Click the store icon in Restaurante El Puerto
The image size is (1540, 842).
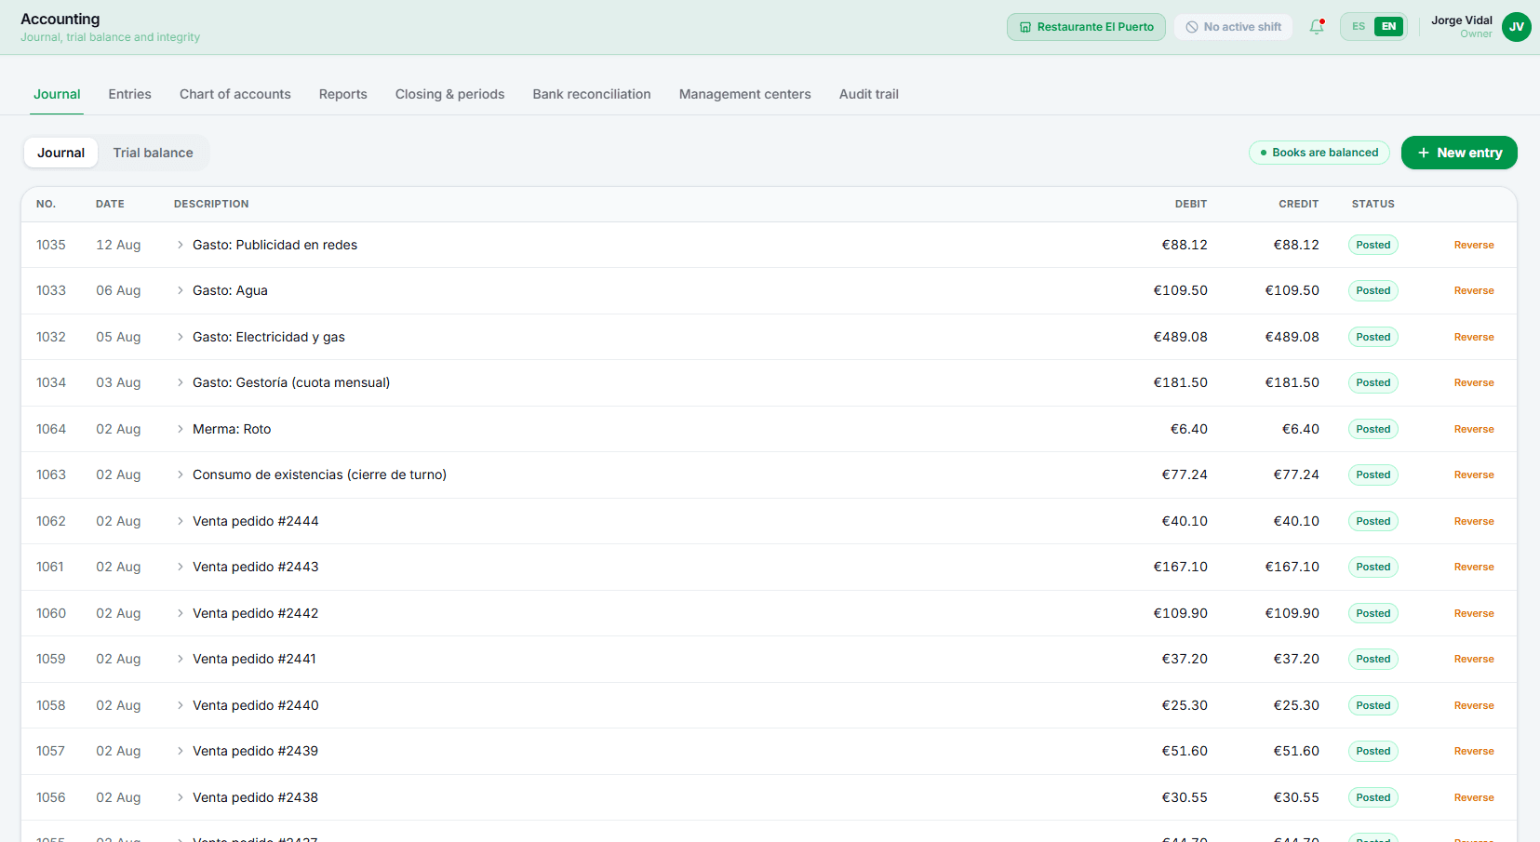1025,27
